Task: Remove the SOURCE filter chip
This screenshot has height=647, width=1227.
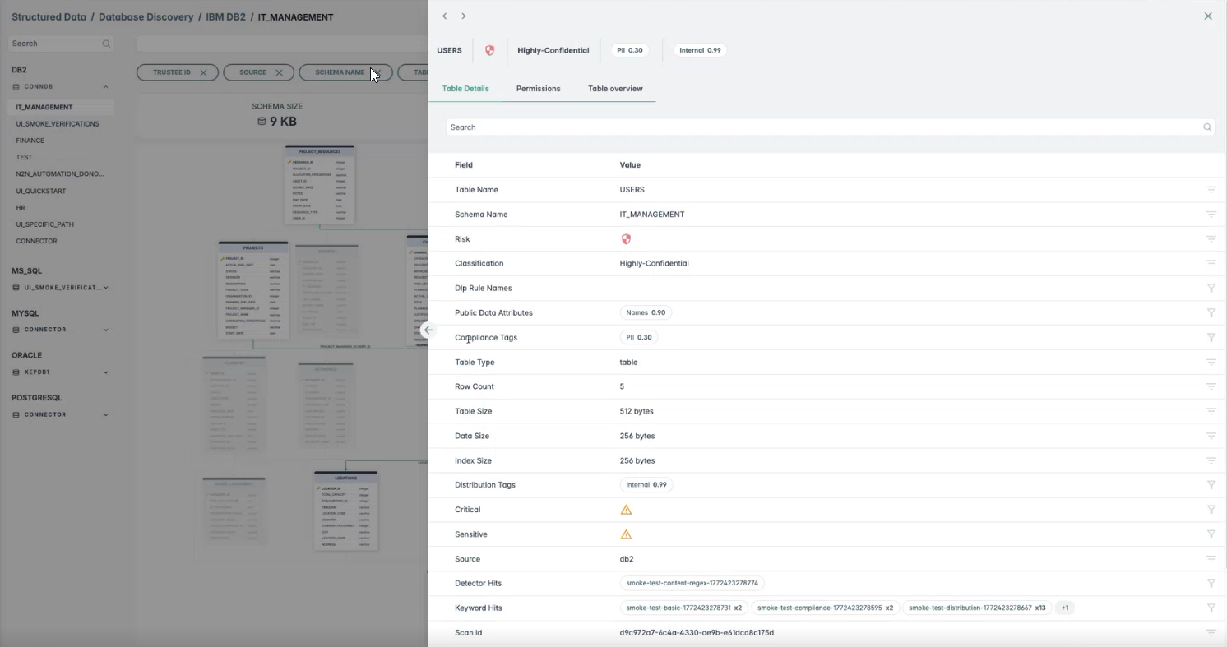Action: 279,72
